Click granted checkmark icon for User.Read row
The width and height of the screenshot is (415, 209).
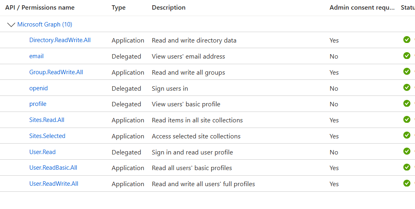(x=407, y=151)
